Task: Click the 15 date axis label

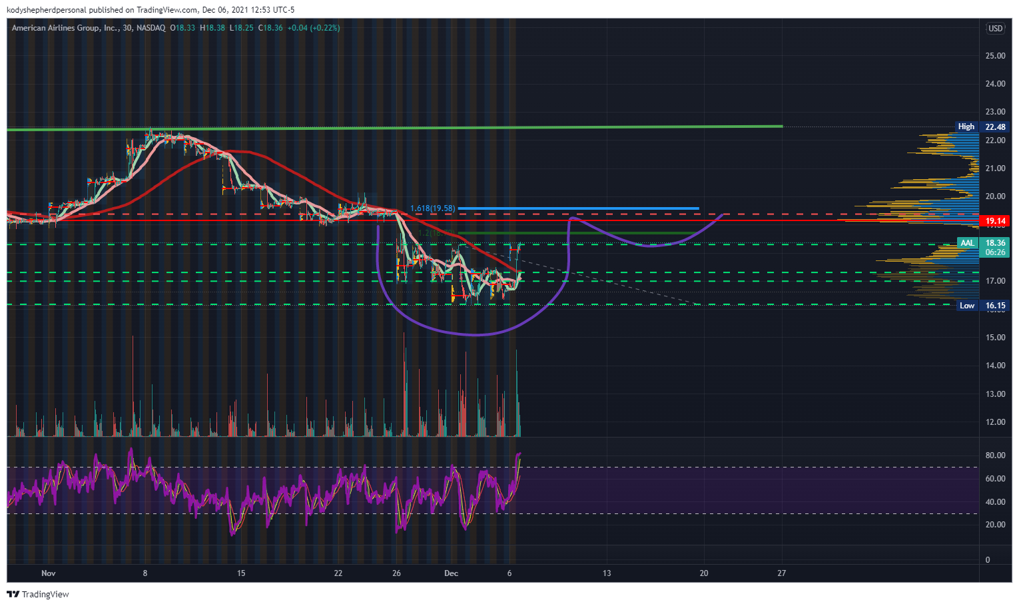Action: [x=241, y=573]
